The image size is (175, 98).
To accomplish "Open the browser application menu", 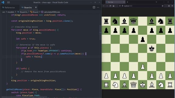I will [x=172, y=6].
